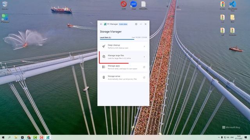
Task: Click the files icon of Manage large files
Action: (104, 57)
